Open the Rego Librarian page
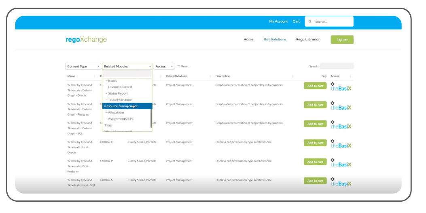Screen dimensions: 426x213 coord(308,39)
